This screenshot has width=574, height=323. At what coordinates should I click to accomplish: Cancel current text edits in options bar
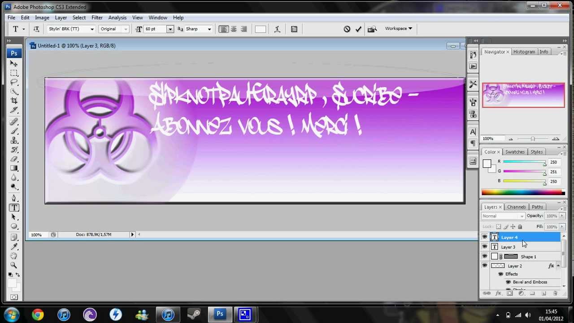coord(347,29)
